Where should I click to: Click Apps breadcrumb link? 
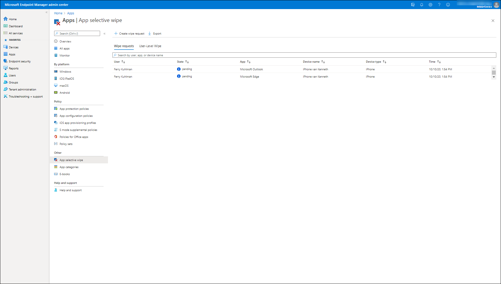(71, 13)
